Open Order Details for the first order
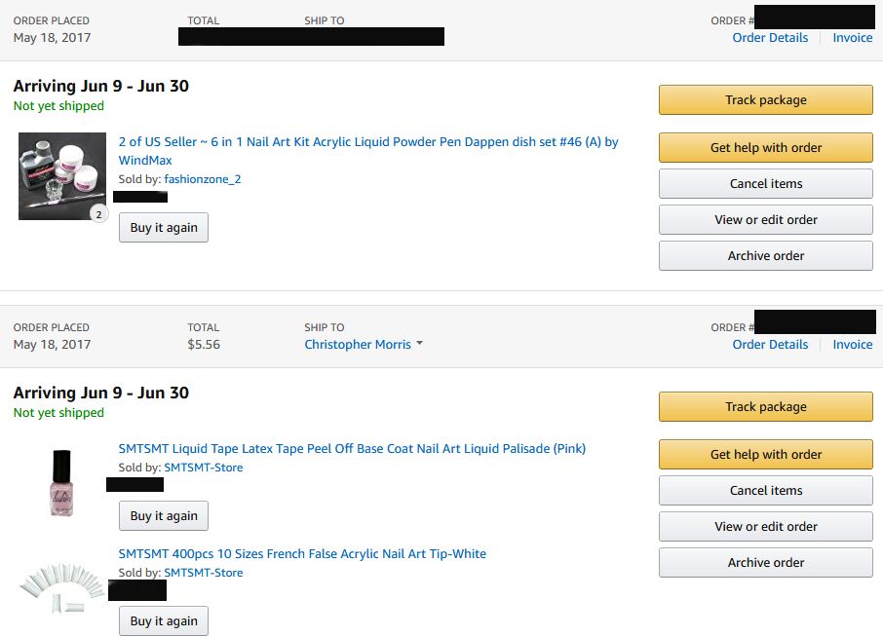This screenshot has height=637, width=883. coord(770,38)
